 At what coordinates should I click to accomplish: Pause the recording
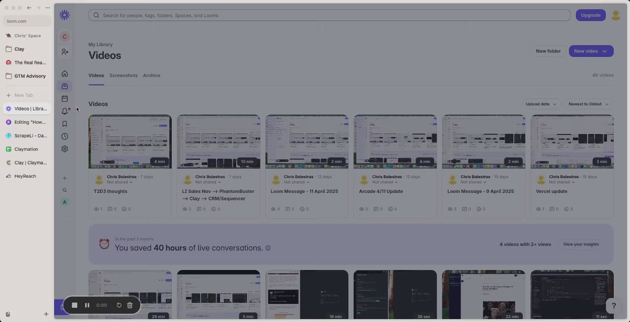pos(87,305)
